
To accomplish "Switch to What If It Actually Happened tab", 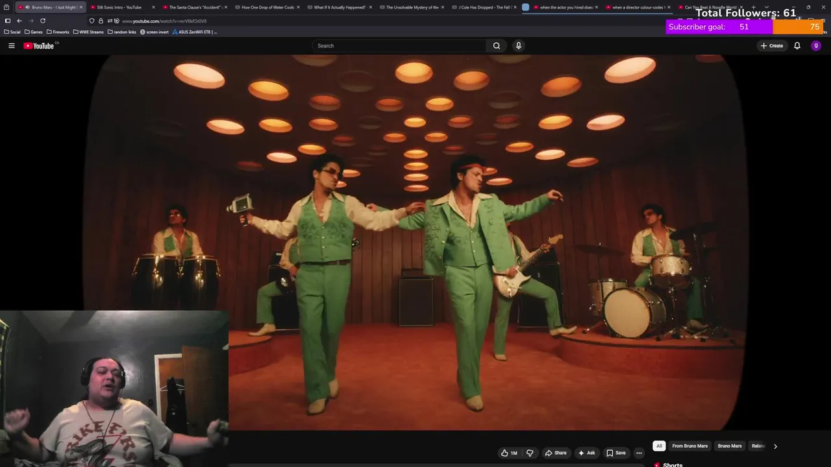I will (x=340, y=7).
